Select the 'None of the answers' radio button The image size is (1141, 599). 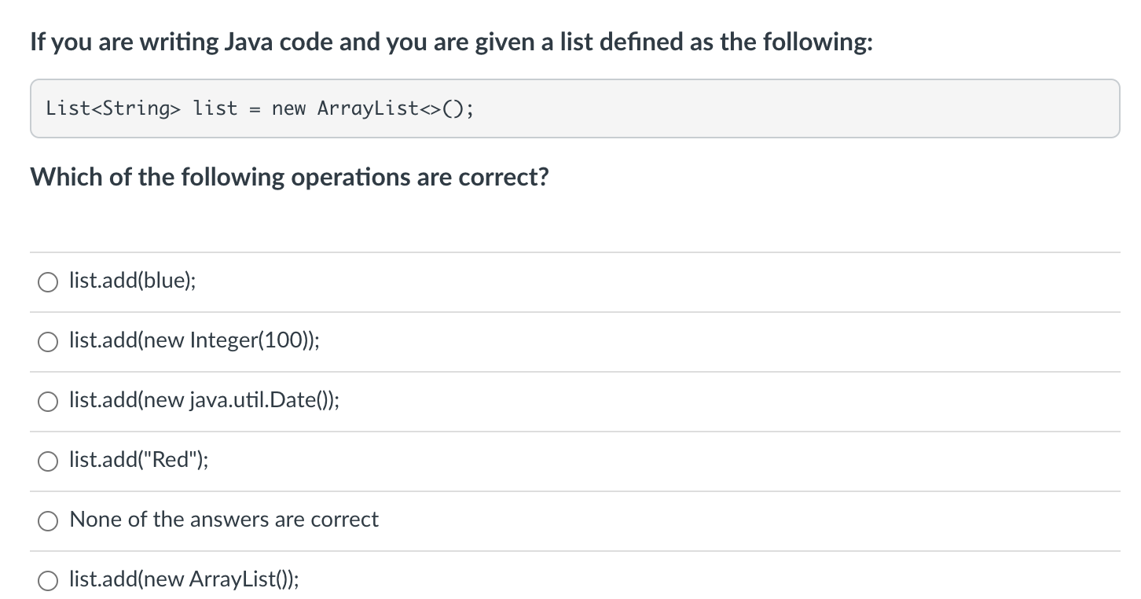point(48,520)
